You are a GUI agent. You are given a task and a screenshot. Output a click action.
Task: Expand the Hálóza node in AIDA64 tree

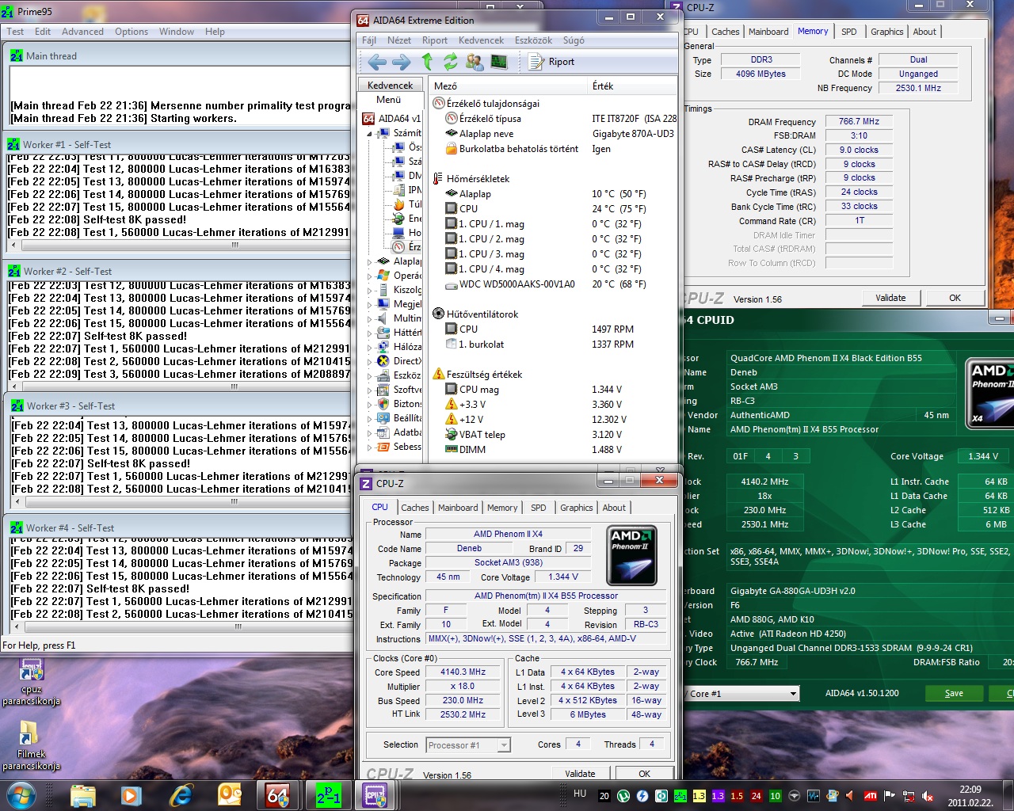tap(369, 347)
